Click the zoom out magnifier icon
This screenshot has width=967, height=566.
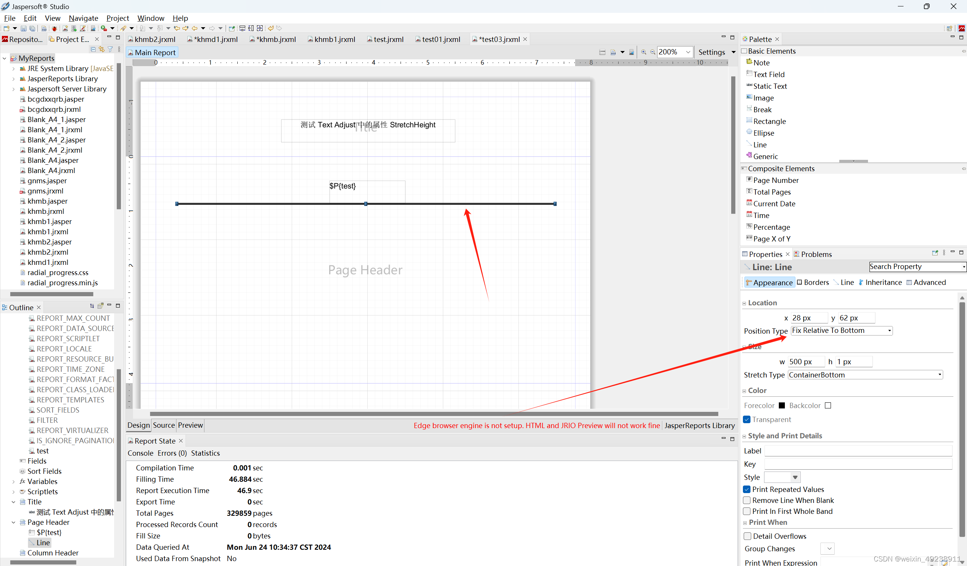pyautogui.click(x=652, y=52)
